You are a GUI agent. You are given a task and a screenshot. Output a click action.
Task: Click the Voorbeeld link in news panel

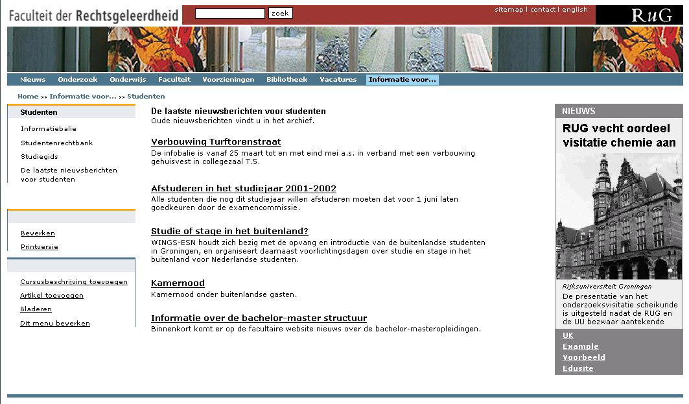[584, 357]
